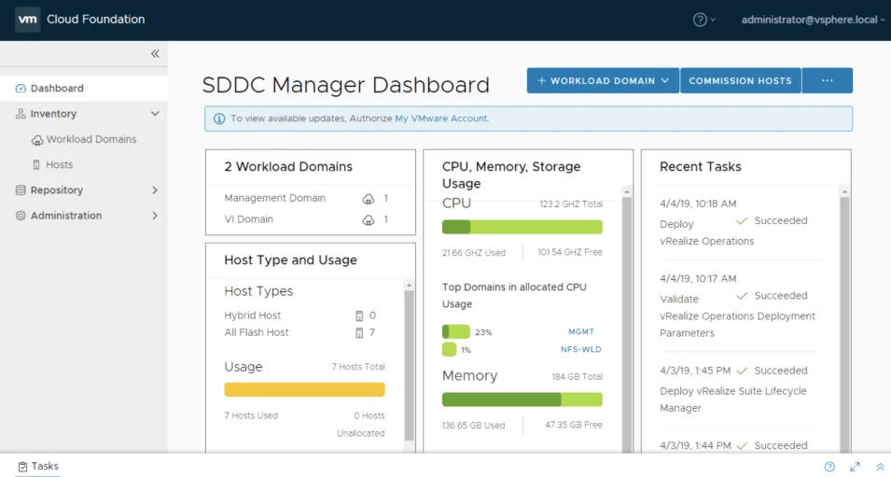Collapse the Inventory section chevron
891x477 pixels.
pos(155,114)
